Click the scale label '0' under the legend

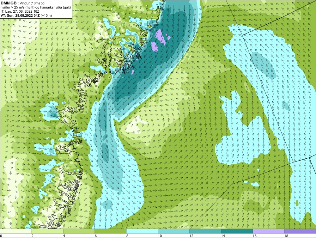pos(1,236)
